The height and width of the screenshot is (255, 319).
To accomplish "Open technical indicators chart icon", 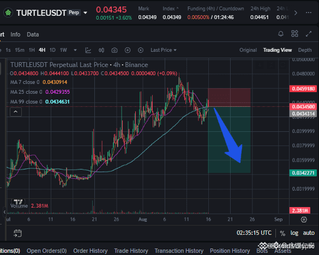I will pos(88,50).
